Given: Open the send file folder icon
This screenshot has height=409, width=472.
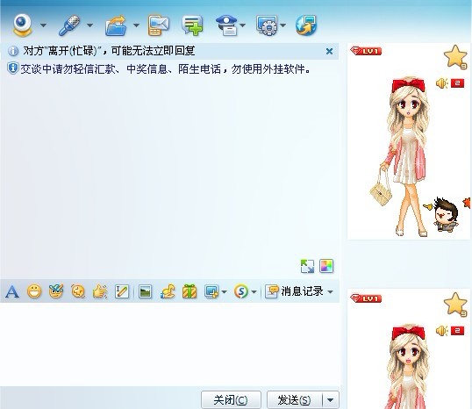Looking at the screenshot, I should (116, 26).
